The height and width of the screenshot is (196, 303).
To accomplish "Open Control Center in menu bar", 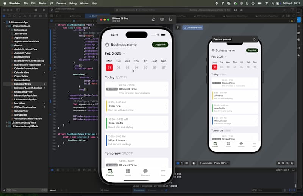I will 278,3.
